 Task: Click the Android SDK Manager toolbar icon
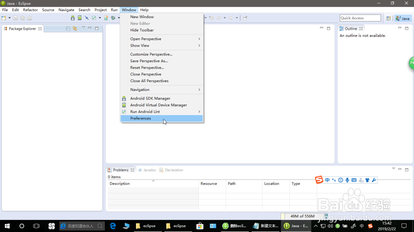(72, 18)
